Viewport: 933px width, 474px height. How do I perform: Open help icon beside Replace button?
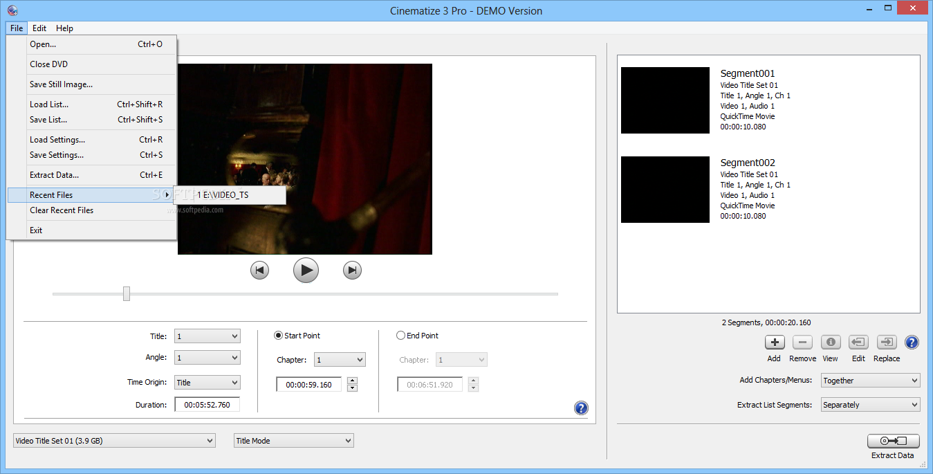coord(912,342)
